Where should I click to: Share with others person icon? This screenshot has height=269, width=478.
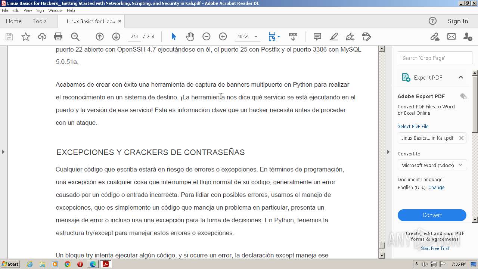tap(468, 37)
